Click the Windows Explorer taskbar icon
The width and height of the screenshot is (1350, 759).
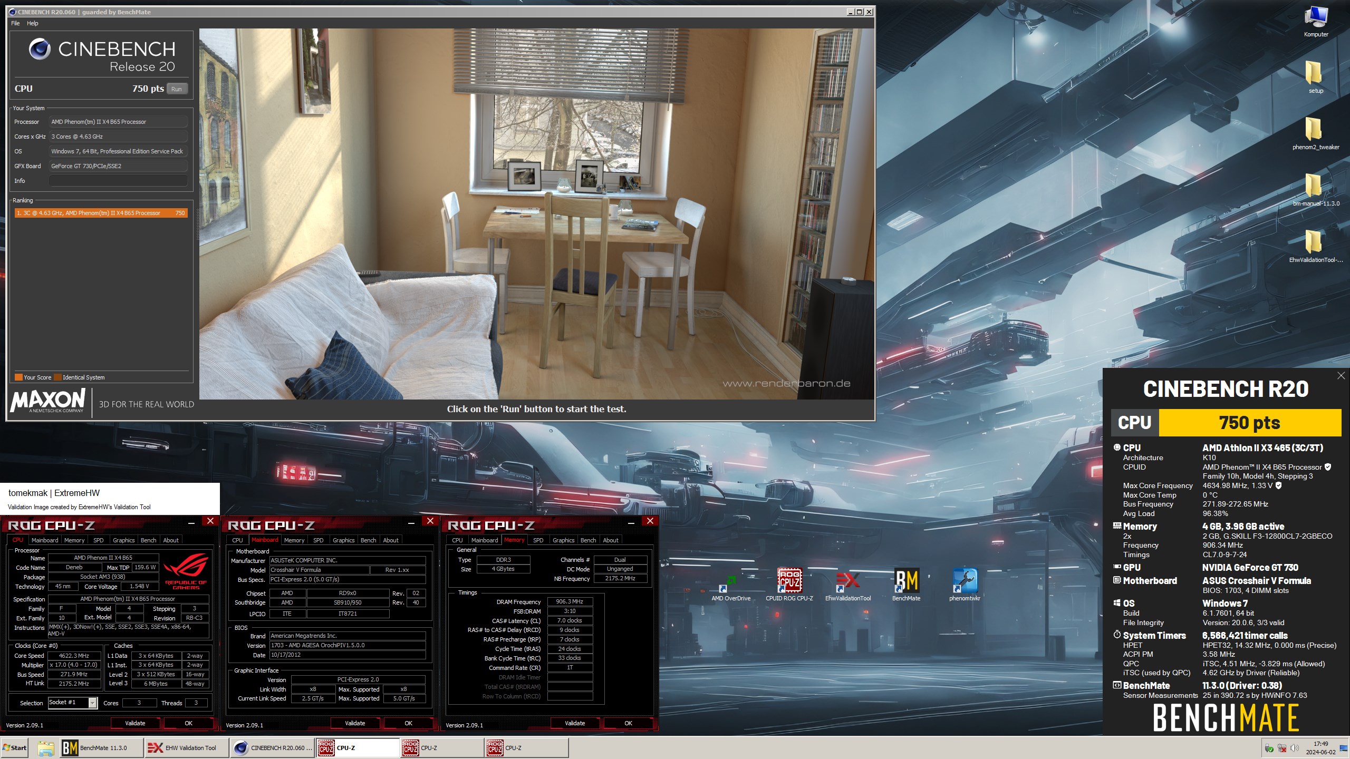tap(46, 748)
